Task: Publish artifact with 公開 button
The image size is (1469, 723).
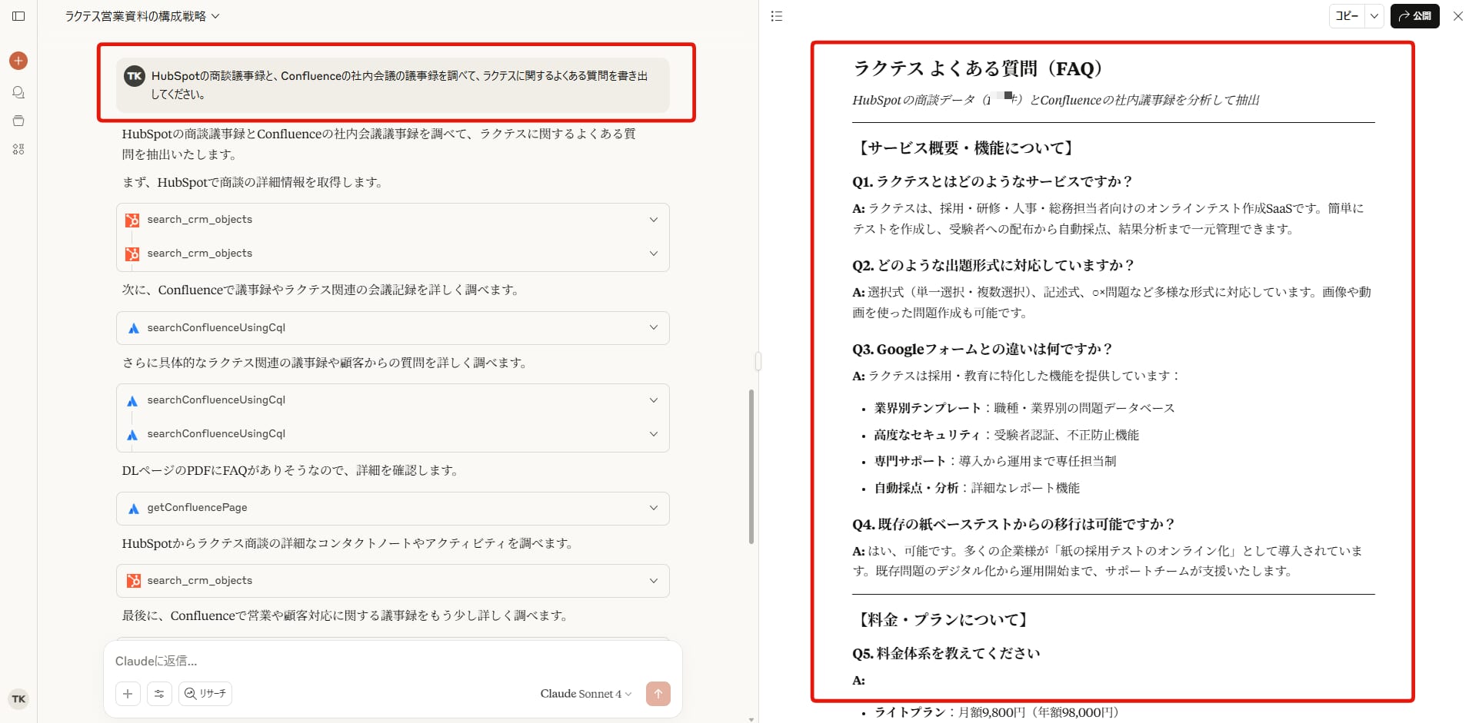Action: 1414,16
